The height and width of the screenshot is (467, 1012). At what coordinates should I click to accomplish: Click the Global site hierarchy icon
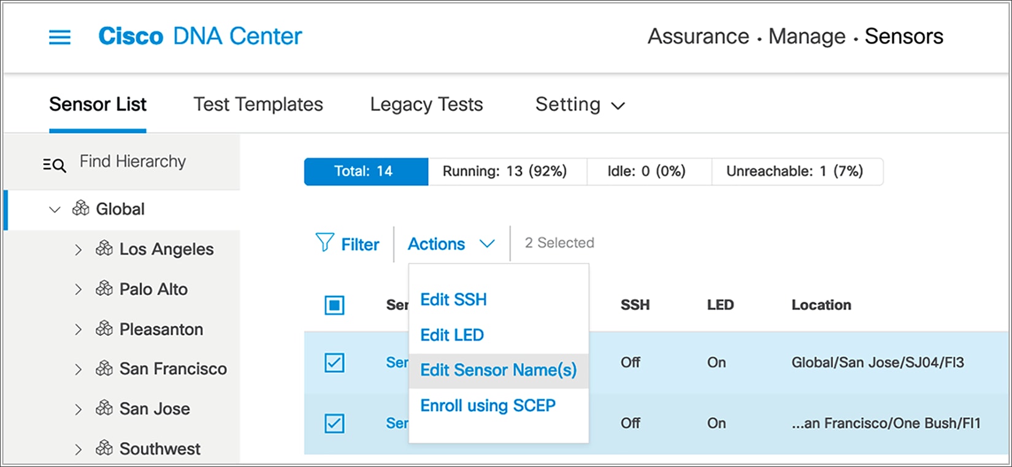(x=81, y=208)
